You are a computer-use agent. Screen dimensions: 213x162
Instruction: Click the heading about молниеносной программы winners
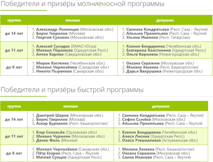[x=82, y=4]
